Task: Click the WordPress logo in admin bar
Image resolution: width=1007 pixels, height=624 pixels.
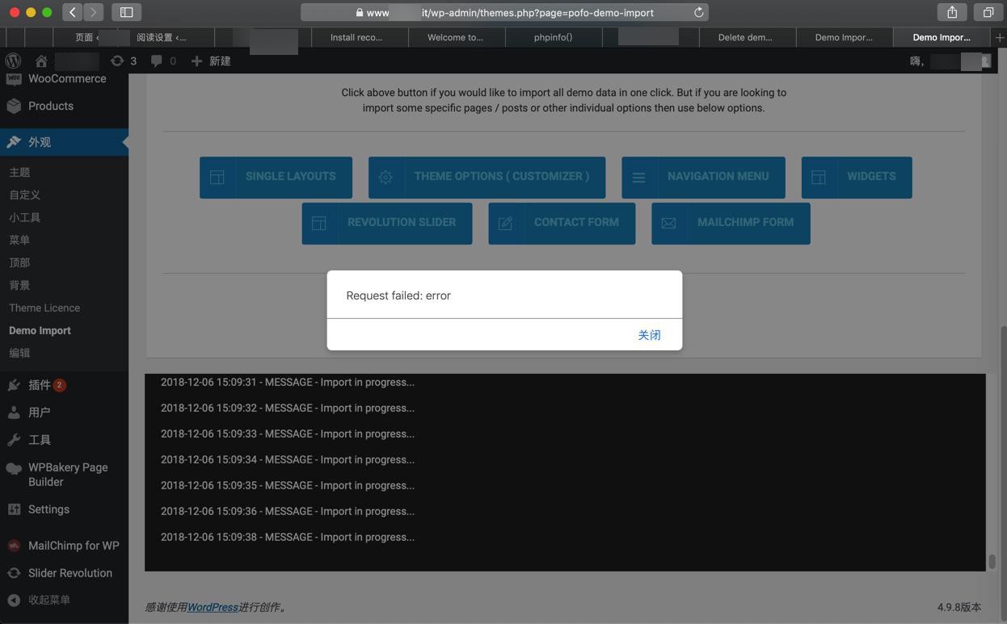Action: tap(13, 61)
